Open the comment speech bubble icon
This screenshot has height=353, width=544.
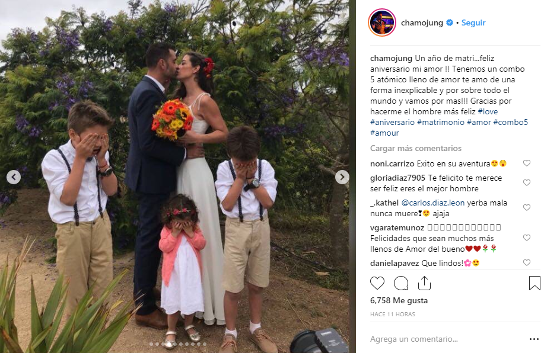(400, 283)
